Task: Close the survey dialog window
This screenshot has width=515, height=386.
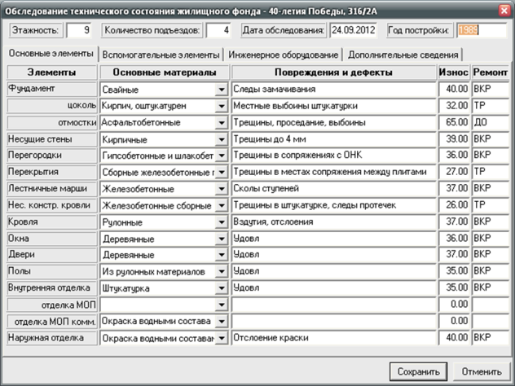Action: 504,11
